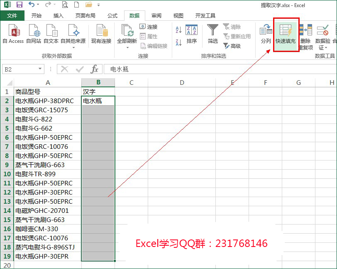
Task: Select row 10 header
Action: [x=7, y=174]
